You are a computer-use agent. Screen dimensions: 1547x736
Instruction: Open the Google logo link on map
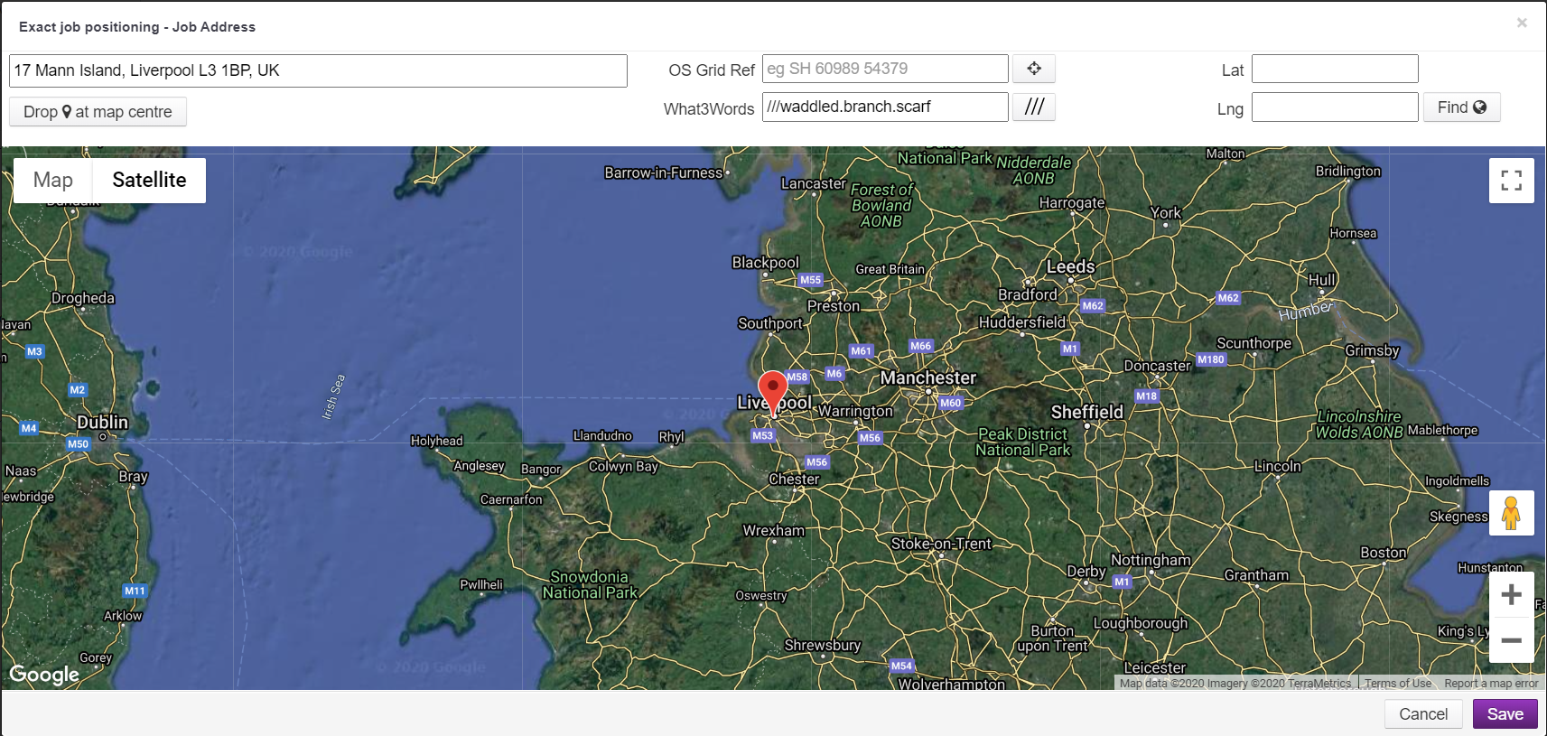tap(44, 675)
